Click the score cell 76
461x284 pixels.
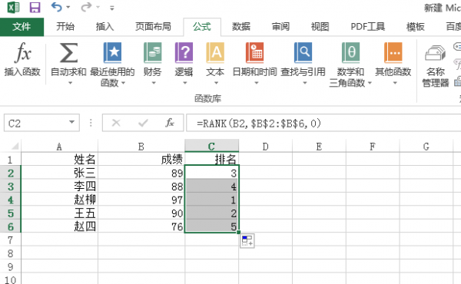click(x=141, y=226)
